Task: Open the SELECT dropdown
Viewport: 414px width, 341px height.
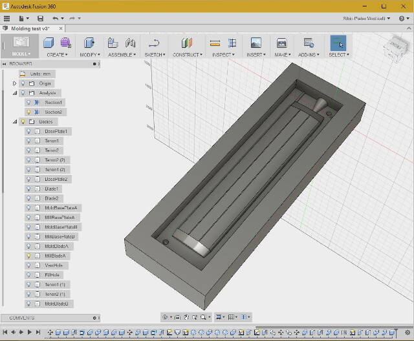Action: [339, 54]
